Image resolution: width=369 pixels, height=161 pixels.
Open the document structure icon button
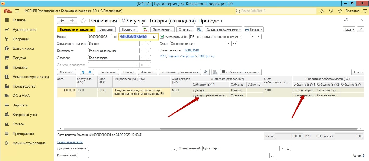pos(199,29)
